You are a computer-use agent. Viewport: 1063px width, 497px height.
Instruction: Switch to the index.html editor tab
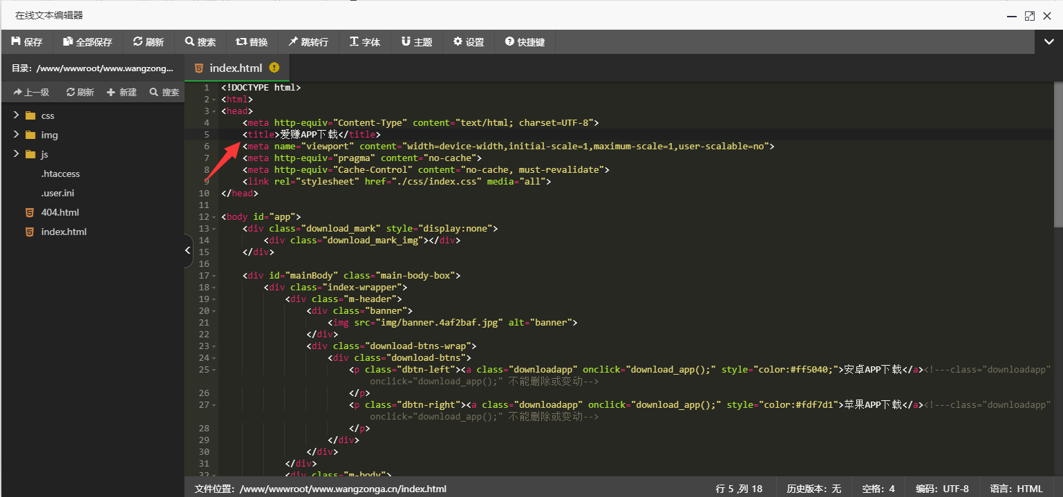point(236,68)
